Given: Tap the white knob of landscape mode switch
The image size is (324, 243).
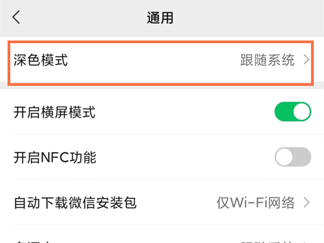Looking at the screenshot, I should (x=301, y=112).
